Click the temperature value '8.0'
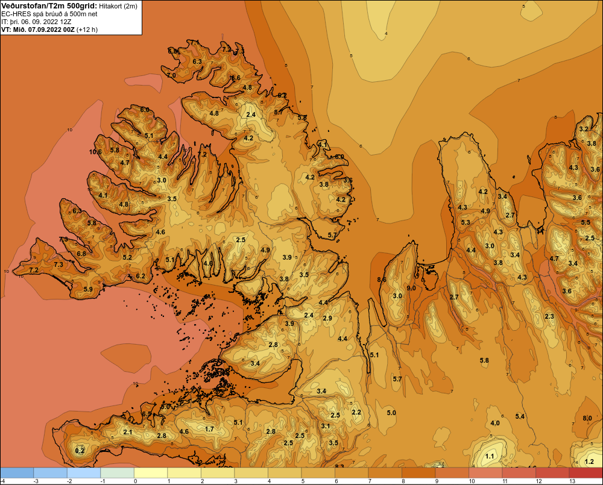Screen dimensions: 603x485 [x=587, y=418]
